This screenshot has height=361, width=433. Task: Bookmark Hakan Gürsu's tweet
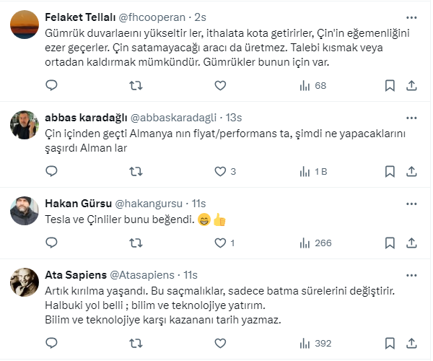click(x=390, y=243)
